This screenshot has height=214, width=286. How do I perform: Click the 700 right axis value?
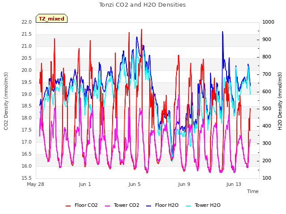267,74
